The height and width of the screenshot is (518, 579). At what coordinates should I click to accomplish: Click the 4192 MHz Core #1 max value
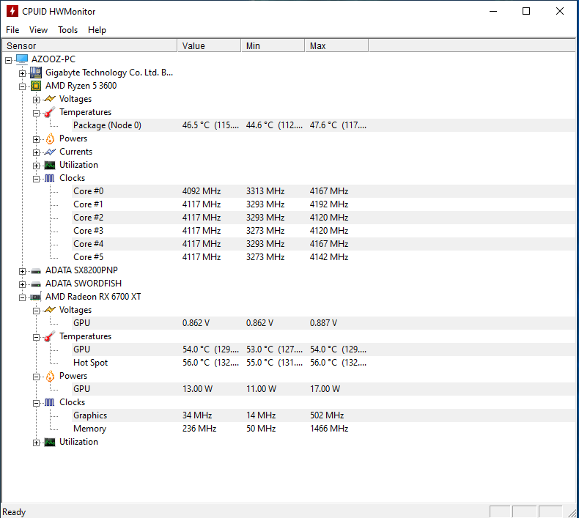click(x=329, y=204)
